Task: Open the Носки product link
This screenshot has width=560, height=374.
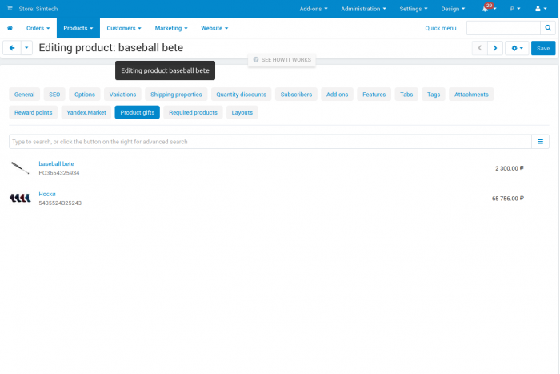Action: (47, 194)
